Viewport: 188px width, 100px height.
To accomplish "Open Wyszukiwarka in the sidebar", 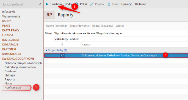I will (x=11, y=16).
